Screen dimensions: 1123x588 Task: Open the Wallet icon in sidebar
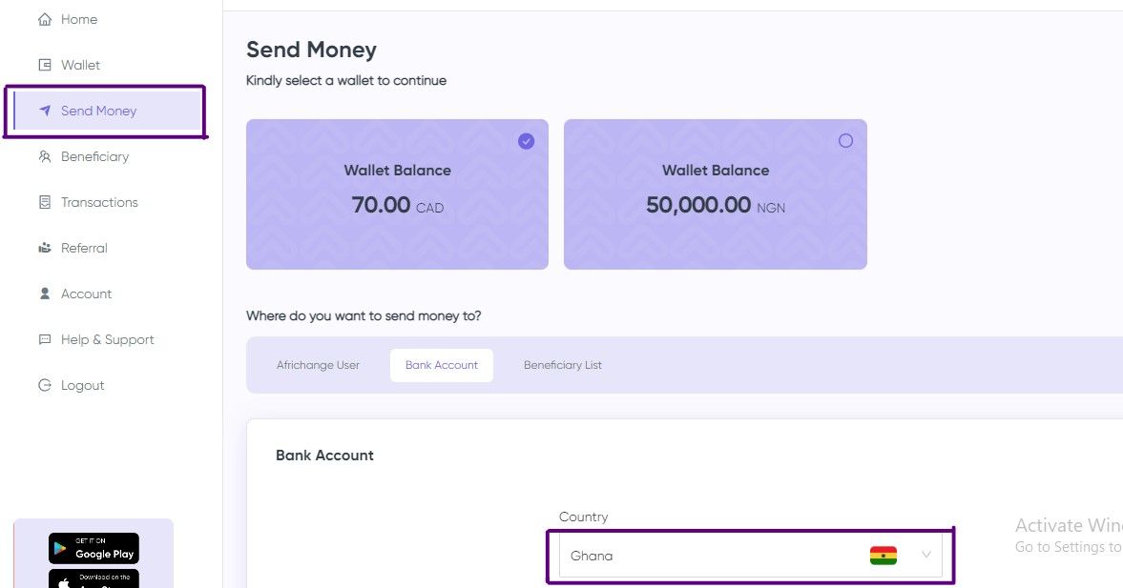pos(45,65)
